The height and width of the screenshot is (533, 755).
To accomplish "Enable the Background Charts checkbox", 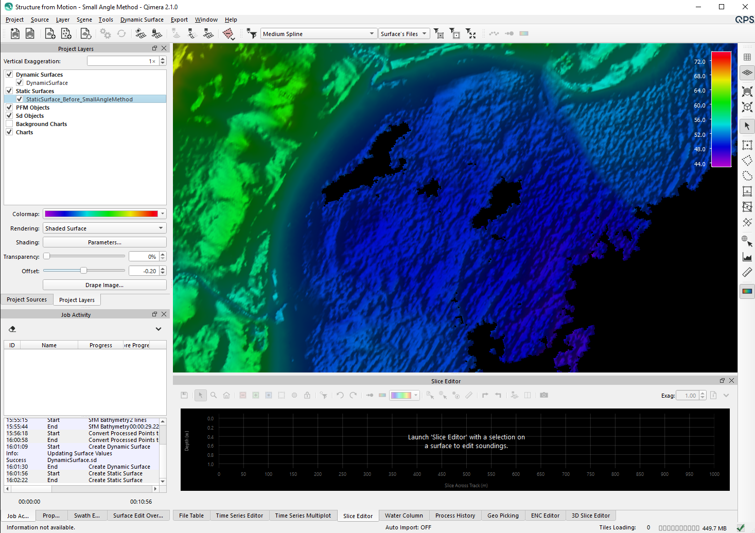I will [x=9, y=124].
